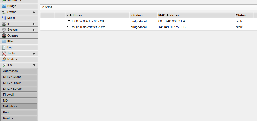Click the Log icon
Image resolution: width=257 pixels, height=121 pixels.
click(4, 47)
